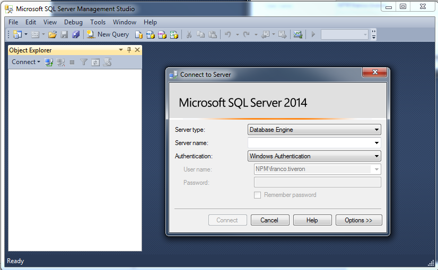This screenshot has width=438, height=270.
Task: Click the last Object Explorer toolbar icon
Action: [107, 62]
